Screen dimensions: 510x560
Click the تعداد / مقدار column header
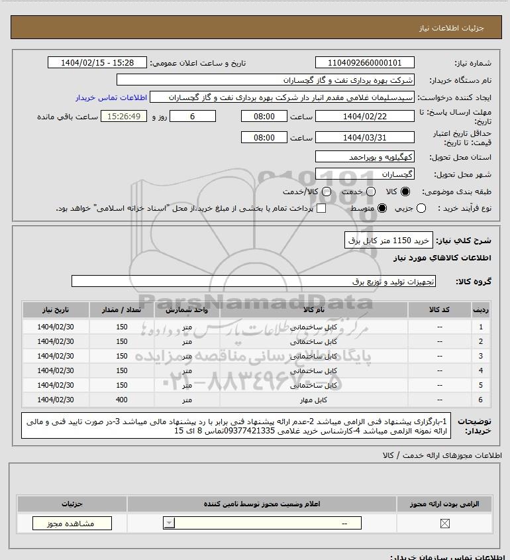point(122,309)
